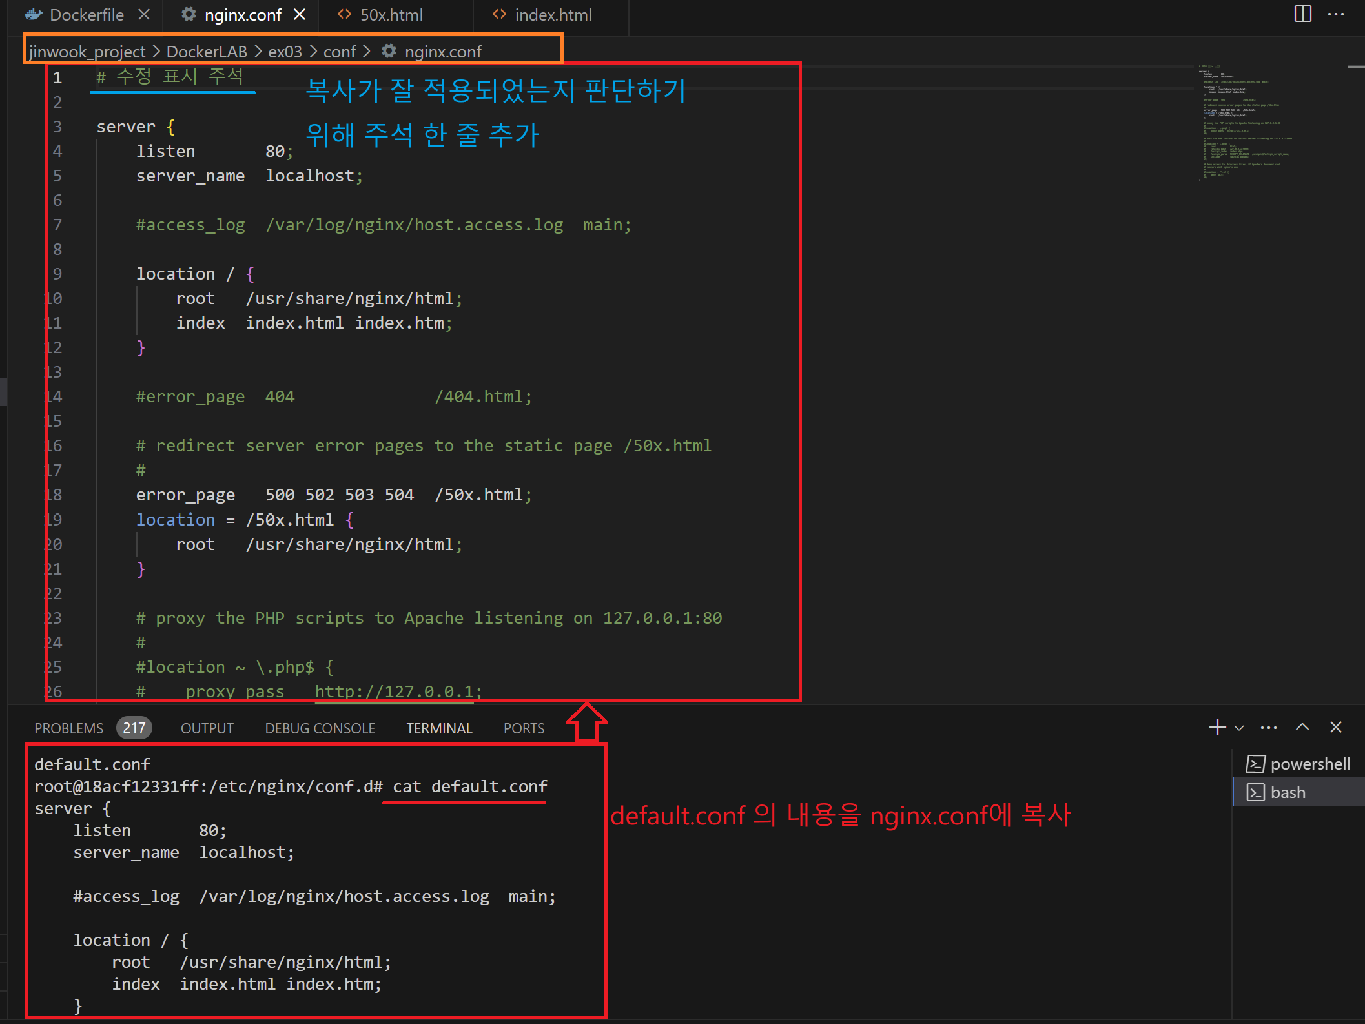
Task: Click the DockerLAB breadcrumb segment
Action: pos(207,52)
